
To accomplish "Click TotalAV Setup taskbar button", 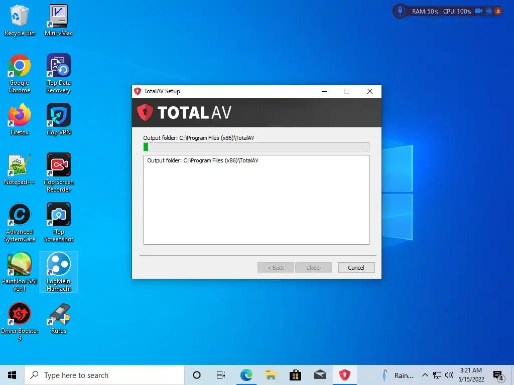I will (344, 375).
